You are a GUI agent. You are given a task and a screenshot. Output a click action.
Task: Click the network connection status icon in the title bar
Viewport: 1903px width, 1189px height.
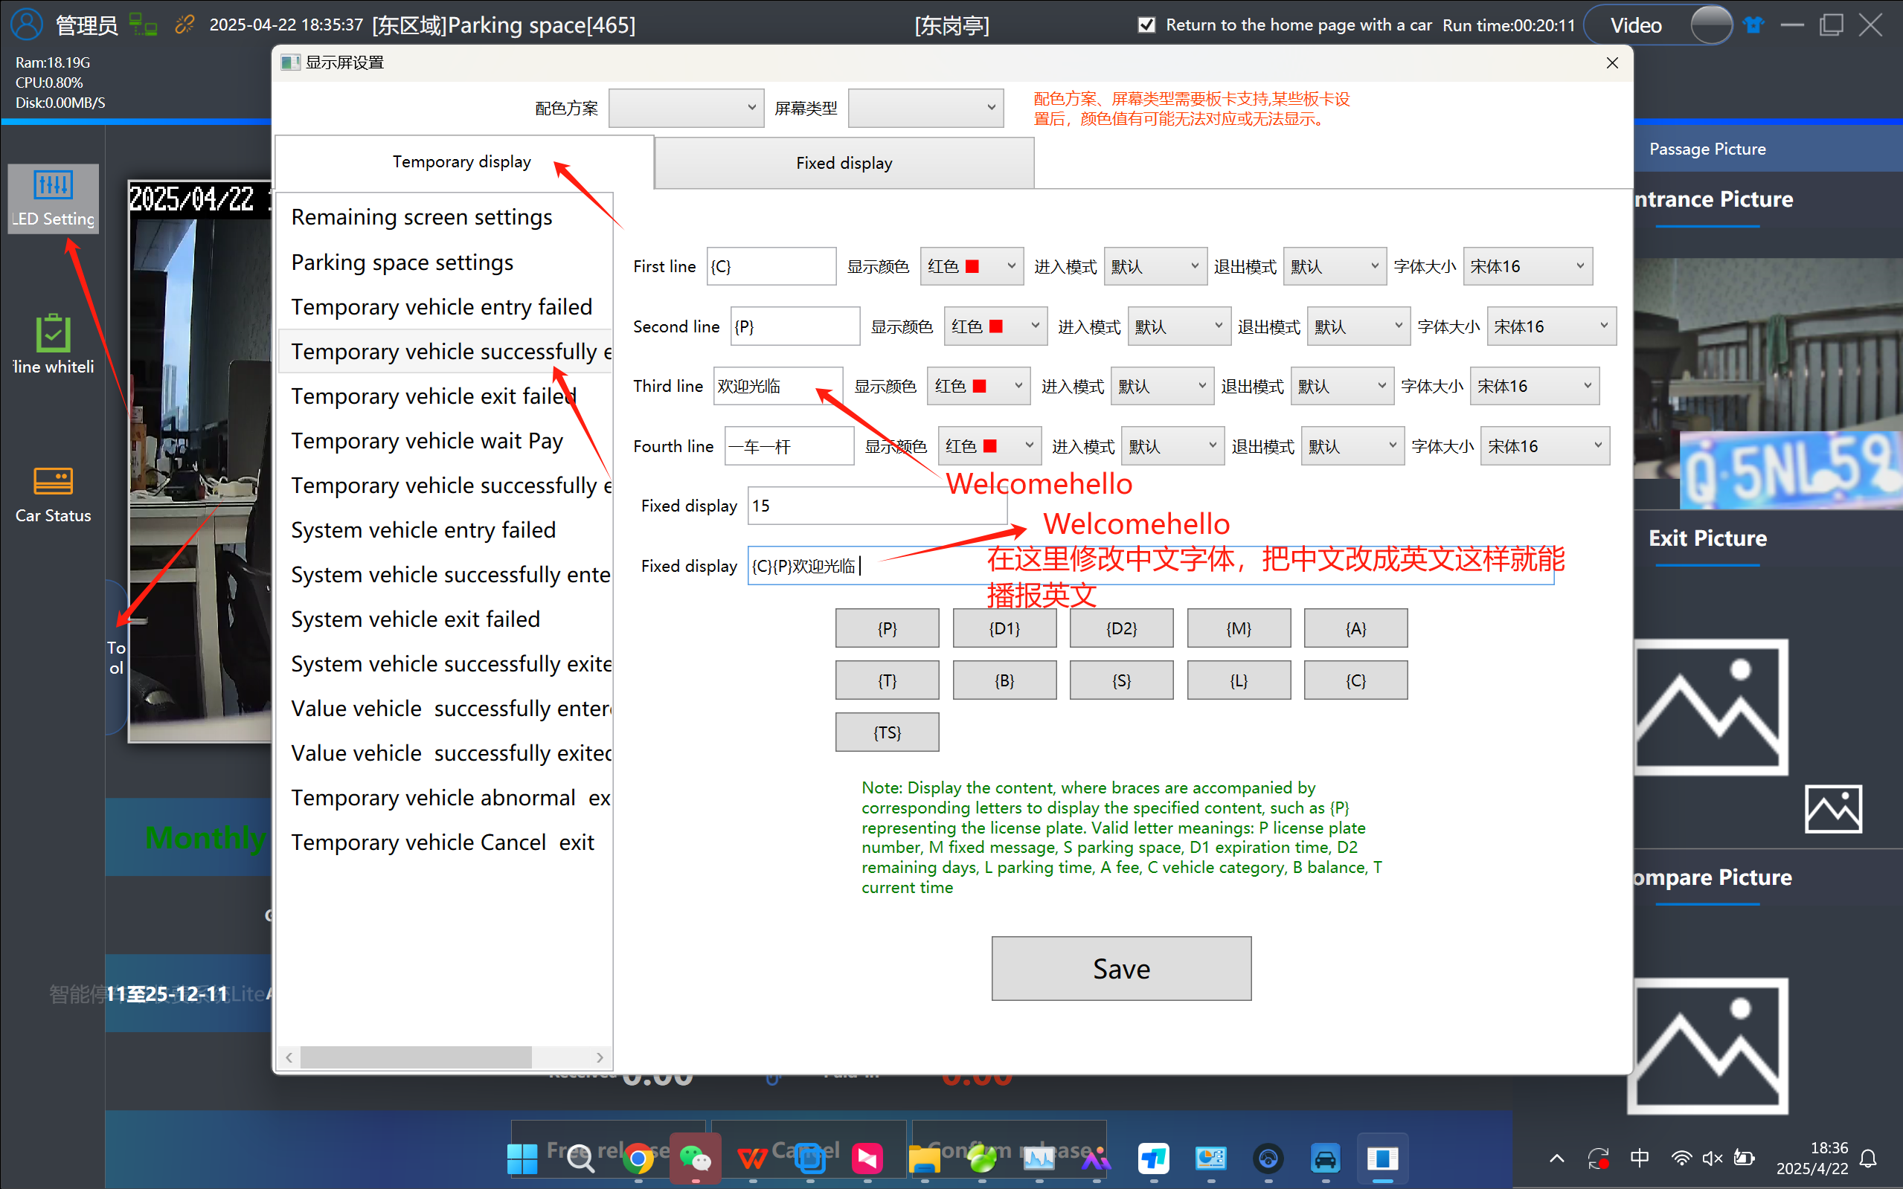142,25
